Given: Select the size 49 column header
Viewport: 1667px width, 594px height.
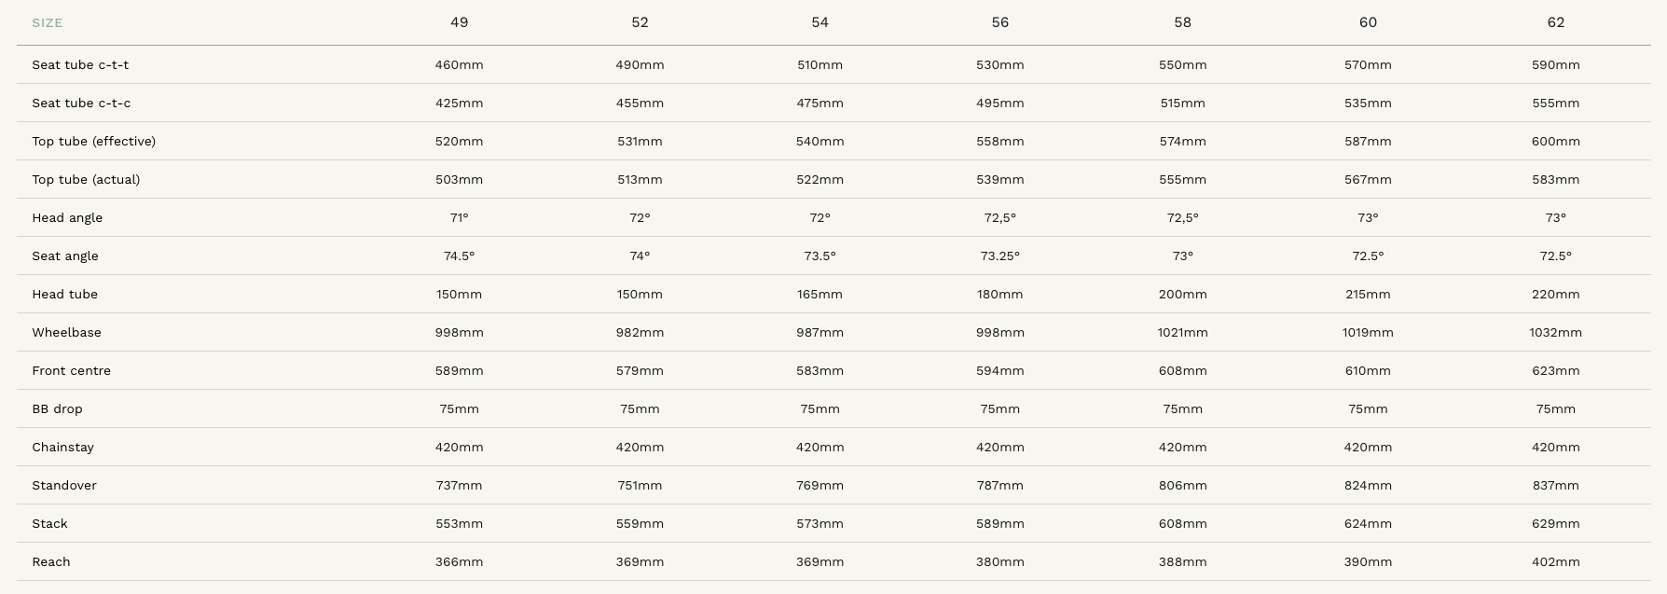Looking at the screenshot, I should coord(460,22).
